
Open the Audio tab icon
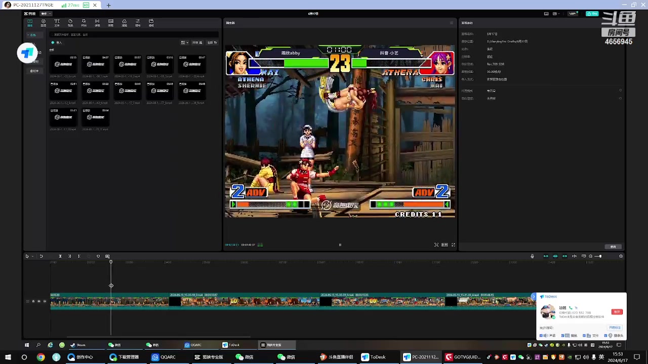pyautogui.click(x=43, y=22)
